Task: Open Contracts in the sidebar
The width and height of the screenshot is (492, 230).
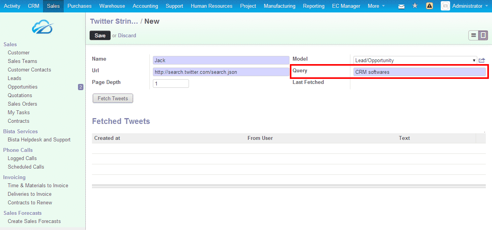Action: [19, 121]
